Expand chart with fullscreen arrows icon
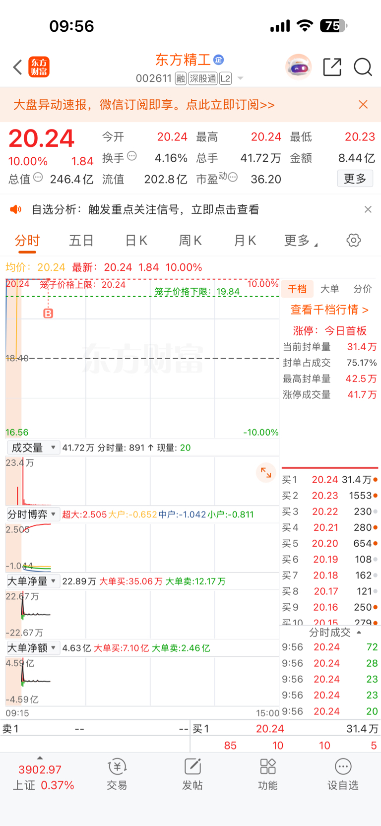This screenshot has height=826, width=381. (266, 473)
